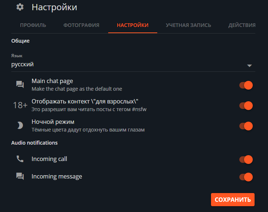Click the message icon beside Incoming message

(20, 177)
